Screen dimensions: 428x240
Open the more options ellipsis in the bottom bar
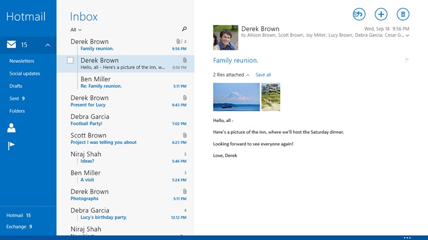[407, 238]
